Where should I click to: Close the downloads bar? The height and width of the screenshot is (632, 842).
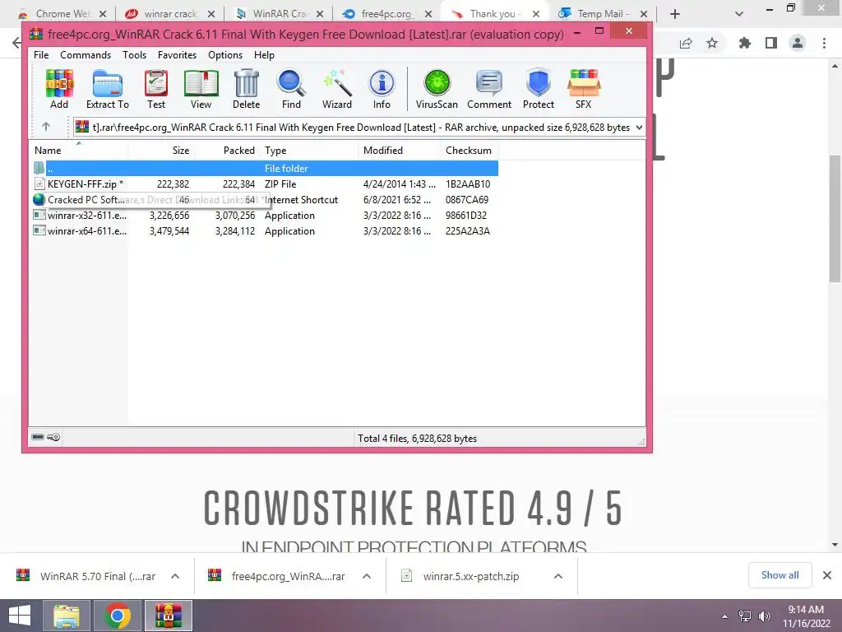pos(827,575)
